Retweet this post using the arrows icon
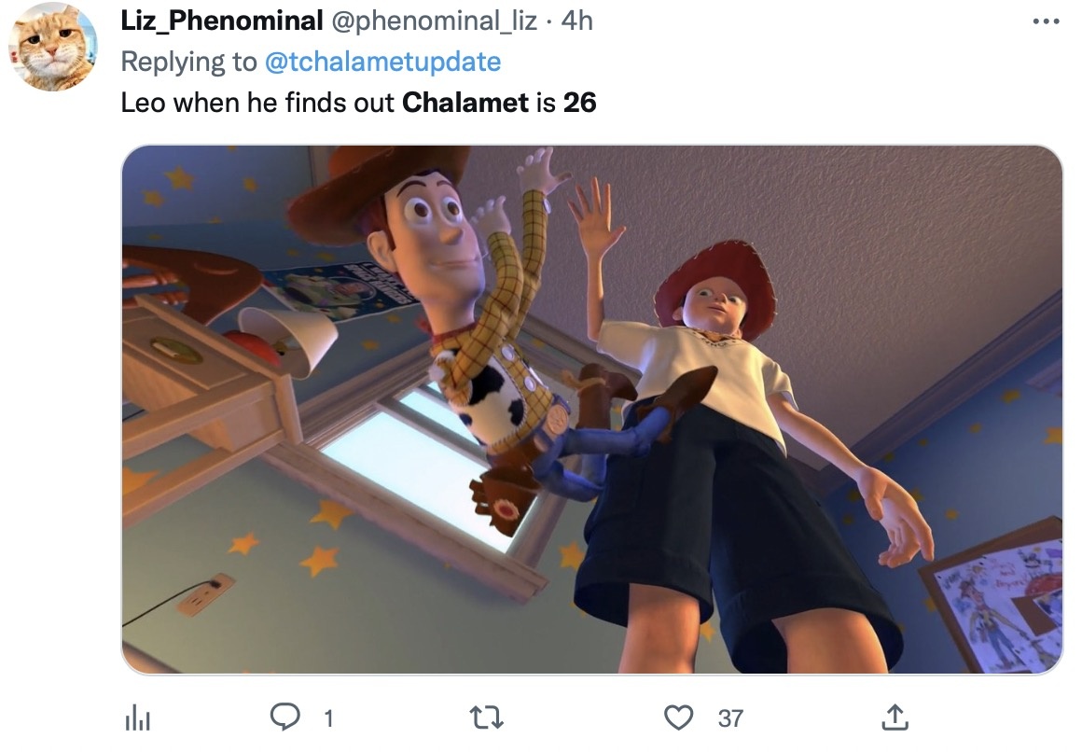 point(487,717)
